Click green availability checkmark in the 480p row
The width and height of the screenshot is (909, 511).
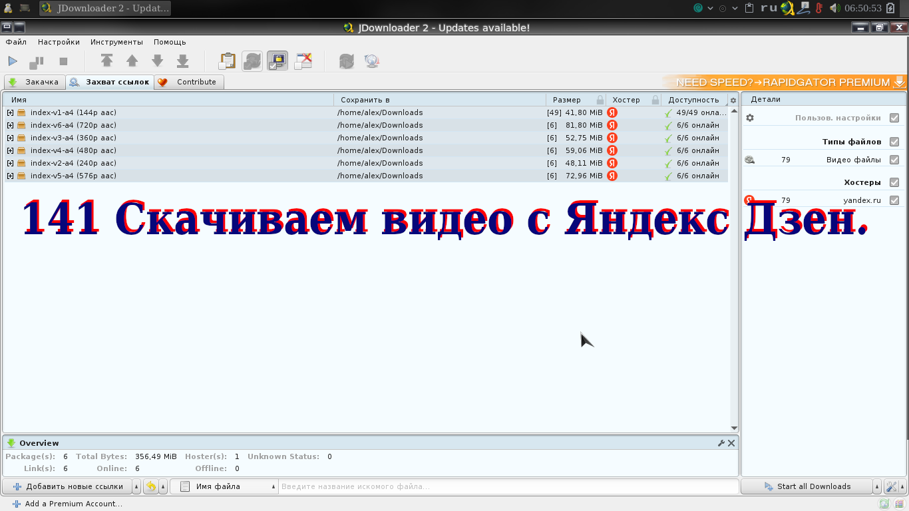668,151
